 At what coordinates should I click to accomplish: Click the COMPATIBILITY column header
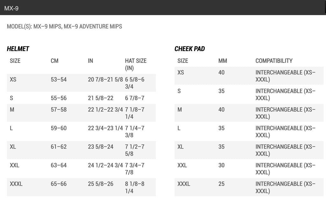pyautogui.click(x=274, y=61)
